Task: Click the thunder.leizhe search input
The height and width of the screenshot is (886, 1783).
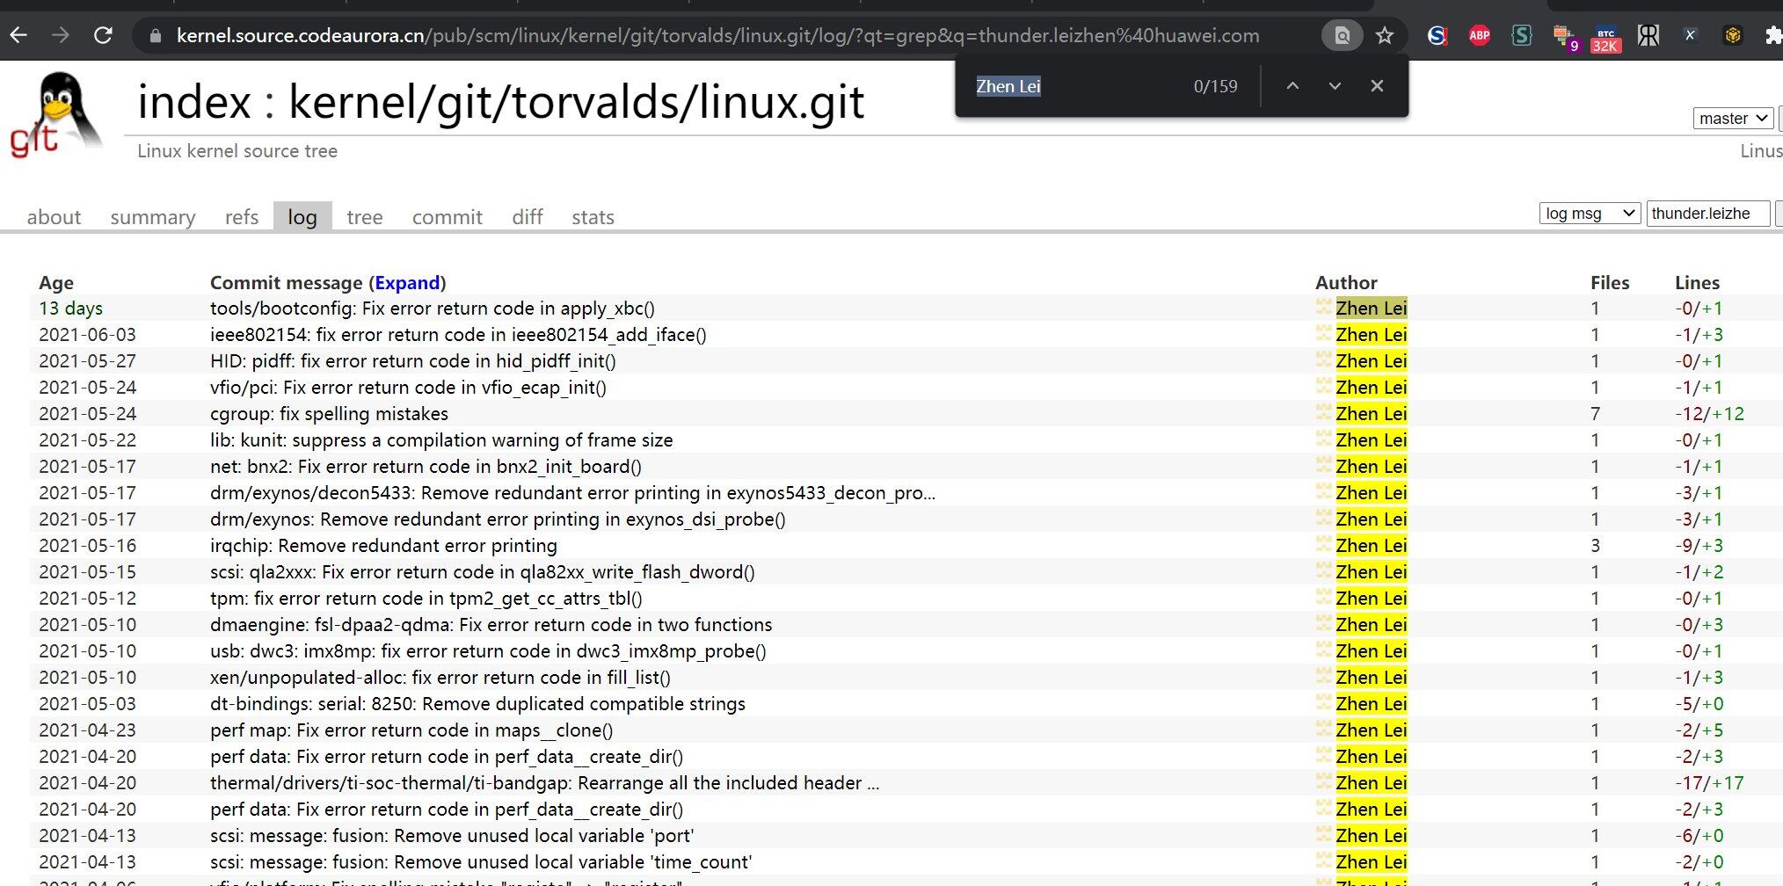Action: tap(1707, 214)
